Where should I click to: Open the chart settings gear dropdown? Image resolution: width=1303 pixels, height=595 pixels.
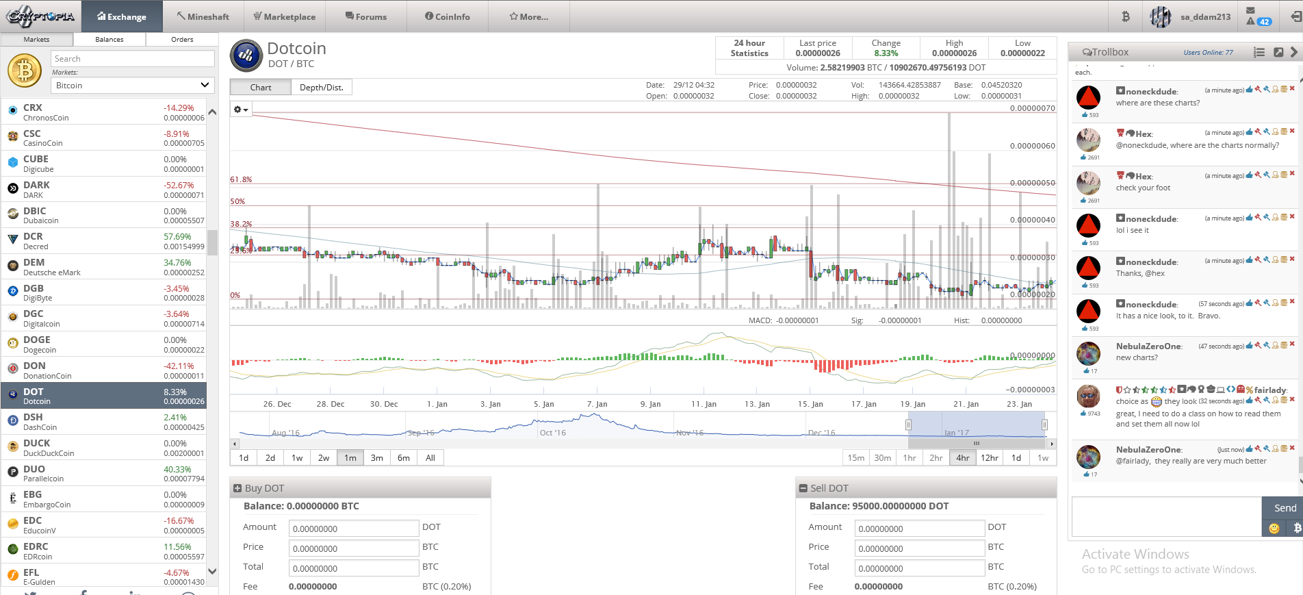(240, 110)
